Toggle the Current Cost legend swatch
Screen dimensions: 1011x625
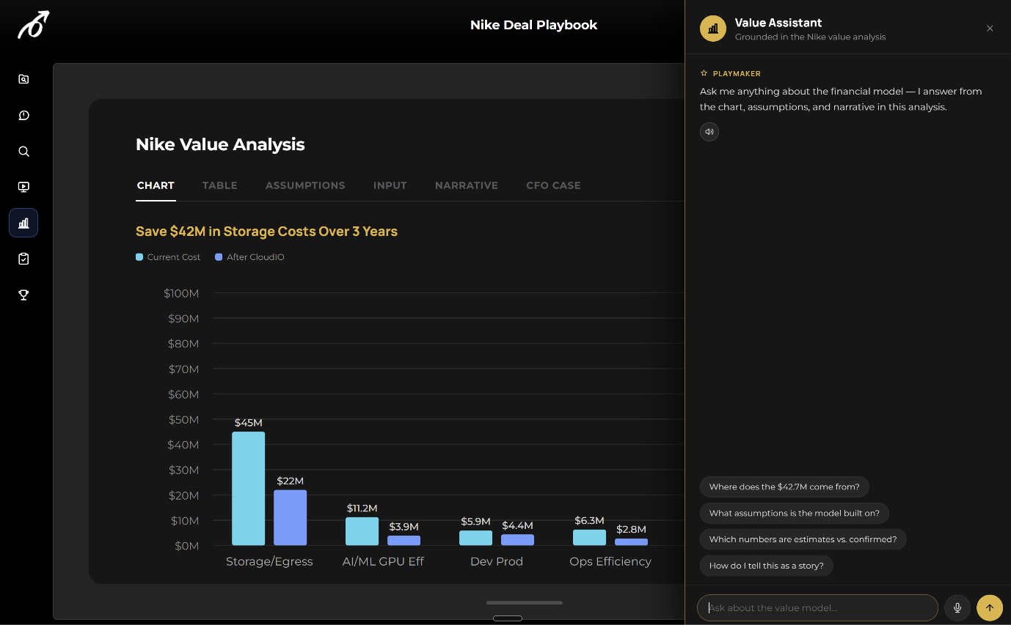click(139, 257)
